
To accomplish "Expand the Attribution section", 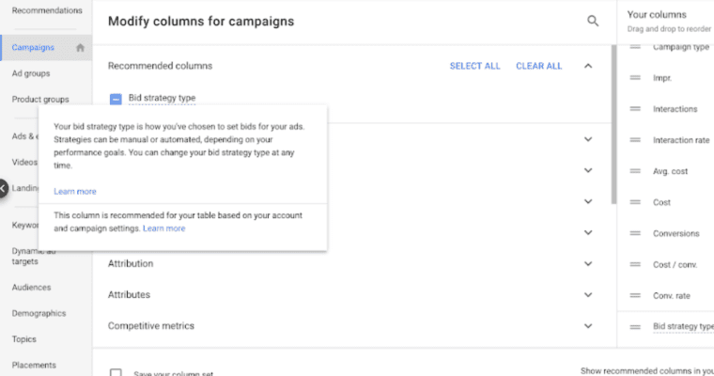I will tap(588, 264).
